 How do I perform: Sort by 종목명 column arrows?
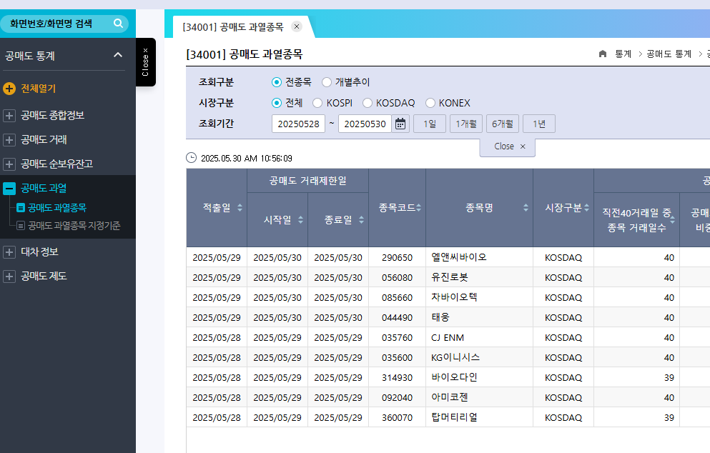pyautogui.click(x=526, y=208)
